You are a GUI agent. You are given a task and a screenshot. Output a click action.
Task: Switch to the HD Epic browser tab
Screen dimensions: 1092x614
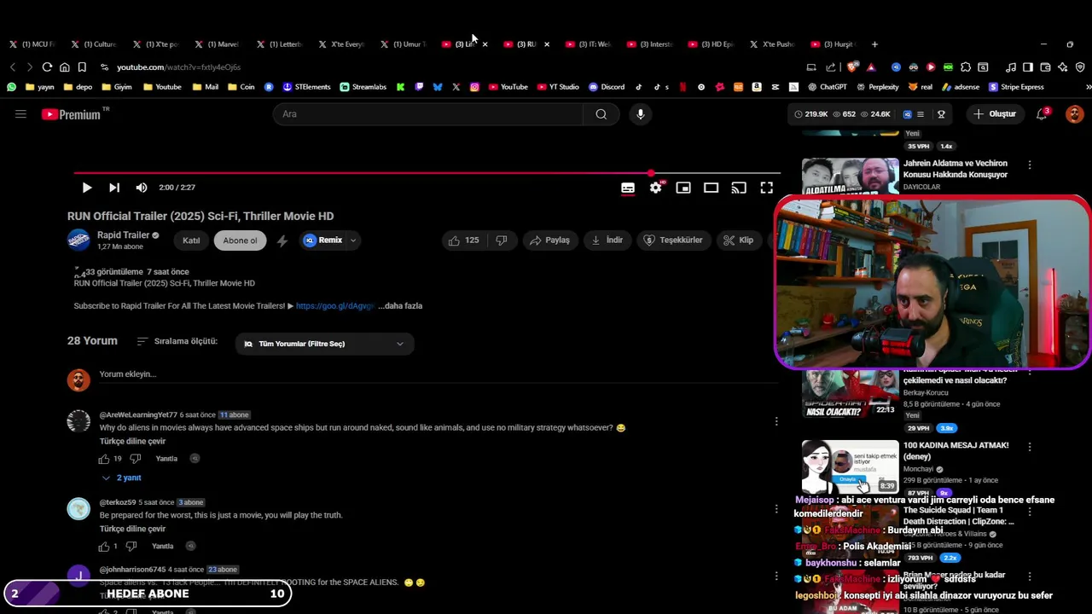(x=712, y=44)
